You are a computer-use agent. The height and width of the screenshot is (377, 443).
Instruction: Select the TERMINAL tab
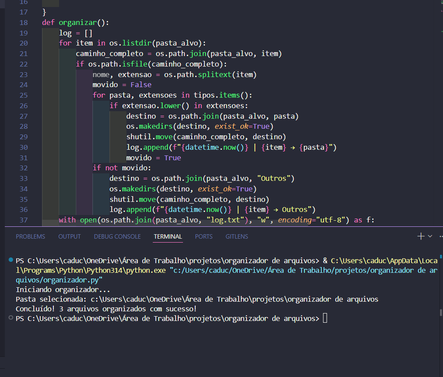tap(168, 236)
